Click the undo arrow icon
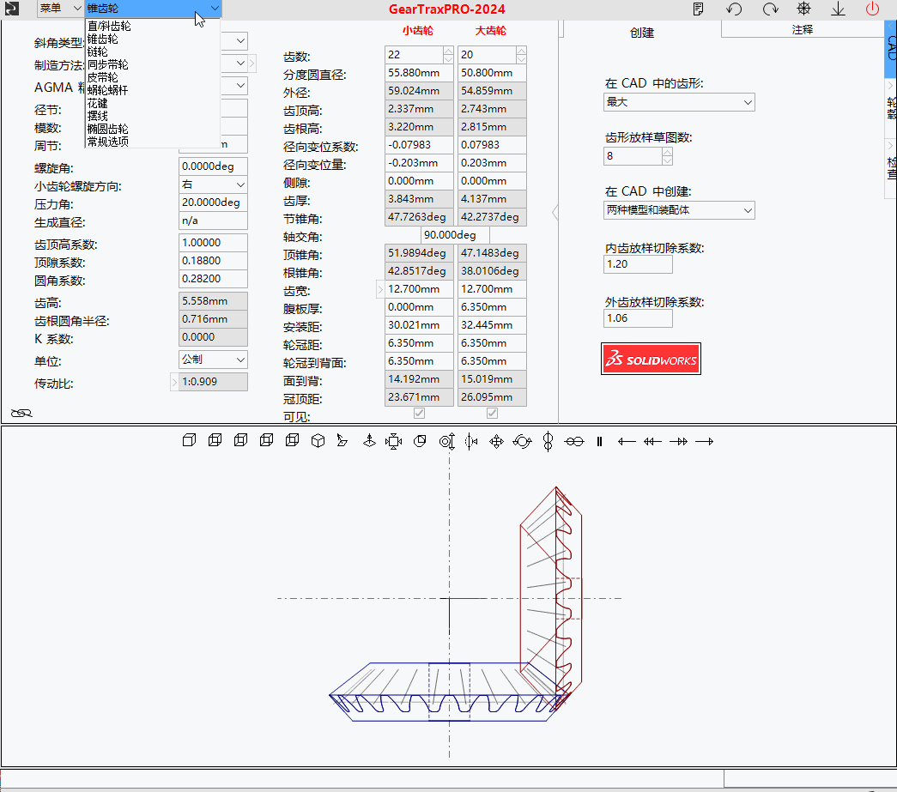Image resolution: width=897 pixels, height=792 pixels. click(x=734, y=9)
